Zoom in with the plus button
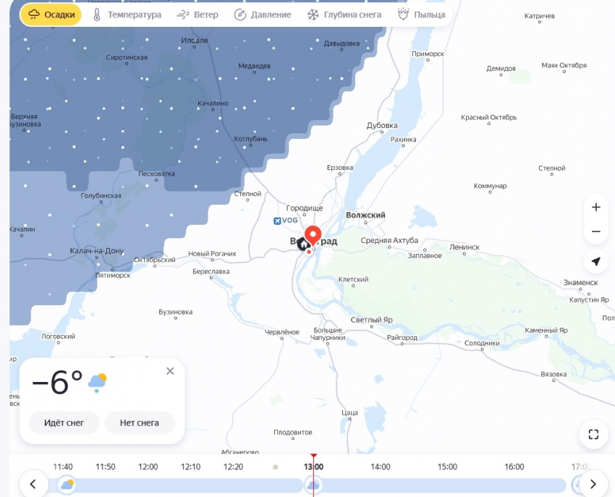615x497 pixels. [595, 207]
